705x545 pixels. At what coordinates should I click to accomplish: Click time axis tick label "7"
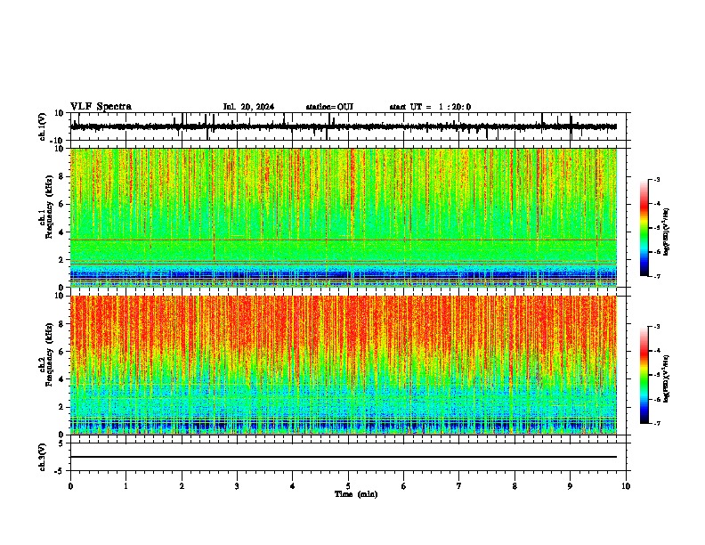click(x=459, y=486)
